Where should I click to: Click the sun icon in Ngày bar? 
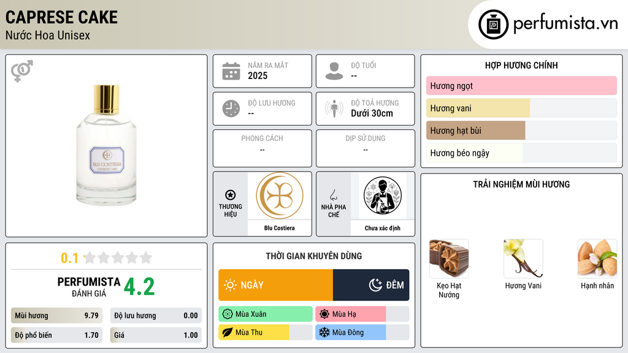pos(230,285)
